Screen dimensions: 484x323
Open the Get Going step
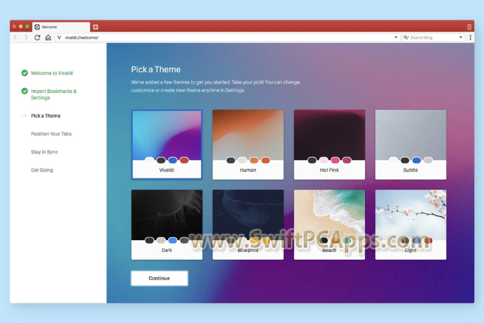point(42,170)
